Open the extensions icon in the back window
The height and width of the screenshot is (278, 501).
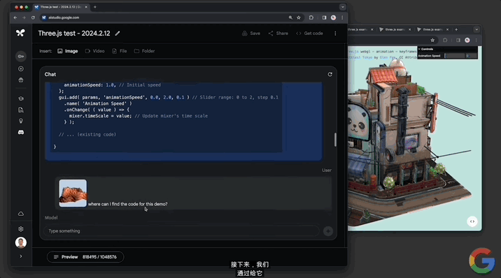445,41
